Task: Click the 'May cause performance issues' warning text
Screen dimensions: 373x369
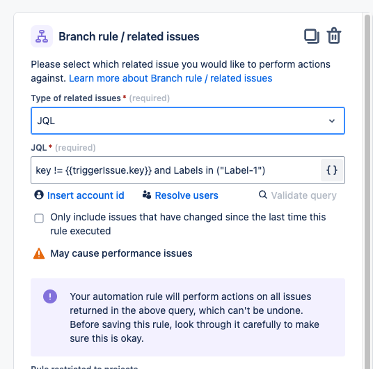Action: 121,253
